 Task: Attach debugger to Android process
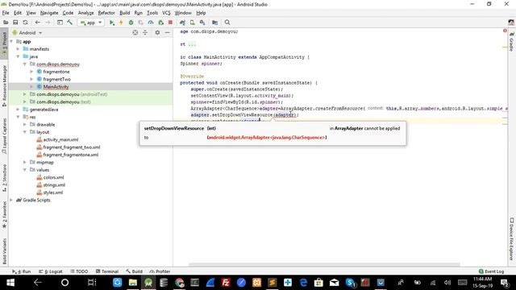click(x=160, y=23)
